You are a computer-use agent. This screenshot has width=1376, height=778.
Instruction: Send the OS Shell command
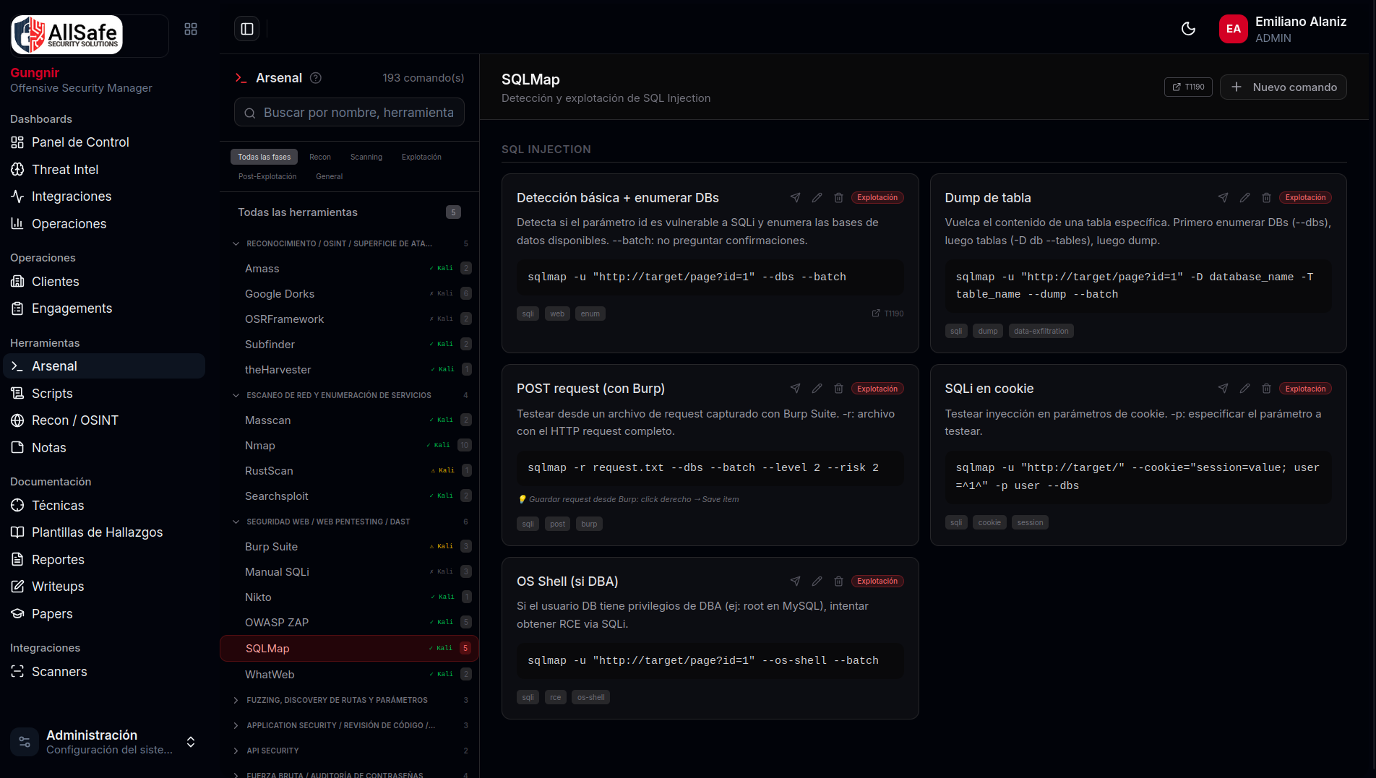click(795, 581)
